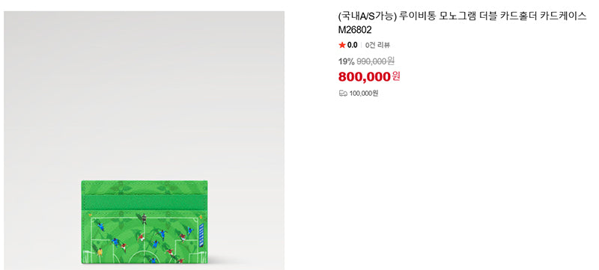
Task: Click the yellow-shirted player on the card holder
Action: click(x=100, y=252)
